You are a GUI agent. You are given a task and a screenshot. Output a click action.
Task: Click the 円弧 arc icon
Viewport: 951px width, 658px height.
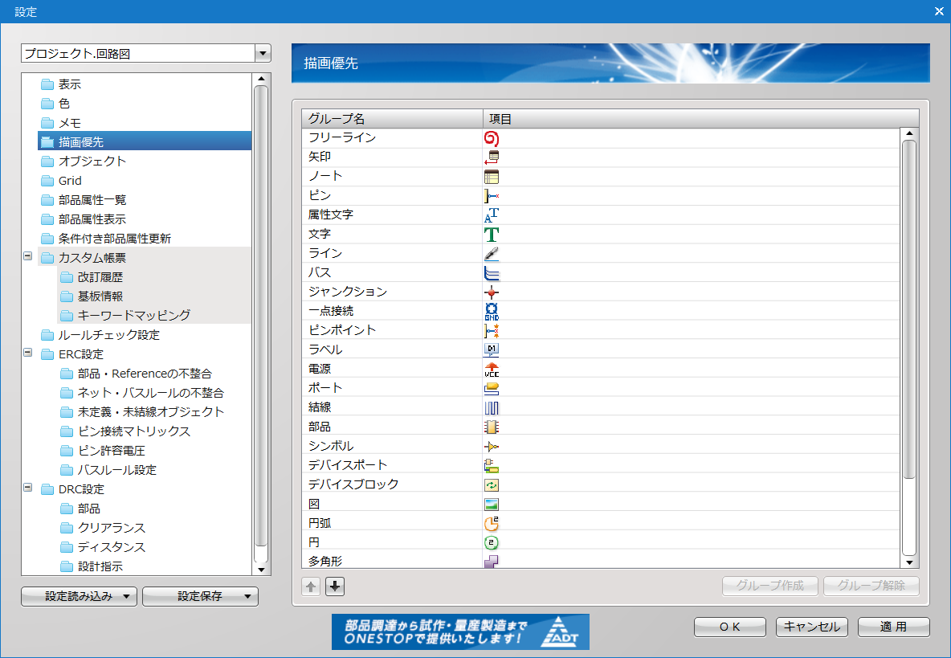click(492, 524)
